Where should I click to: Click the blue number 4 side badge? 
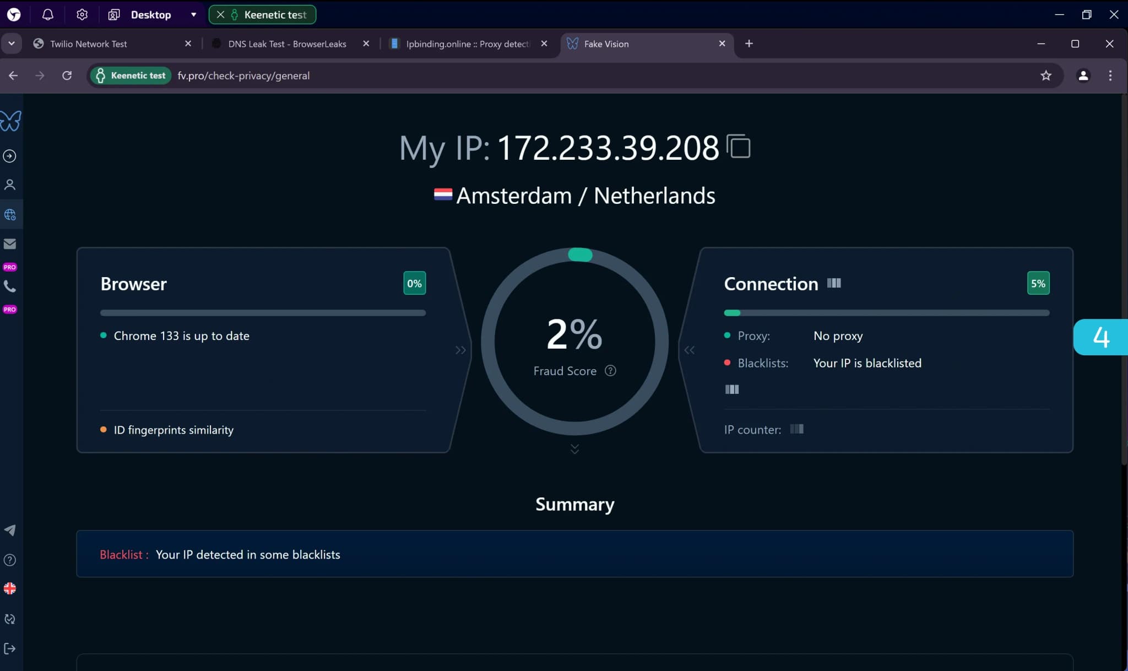[1100, 337]
